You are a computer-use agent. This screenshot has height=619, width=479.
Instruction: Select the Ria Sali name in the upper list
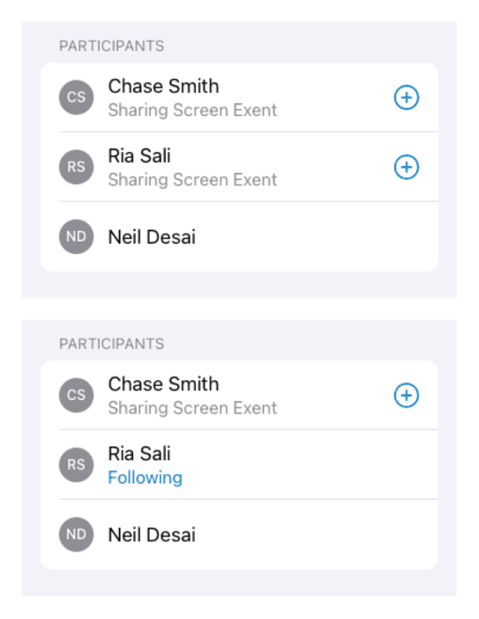click(139, 155)
